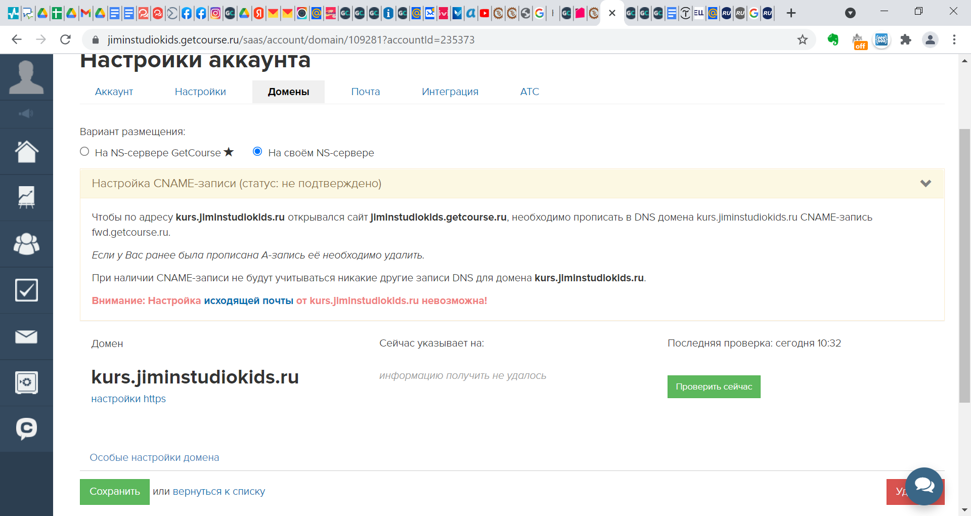Collapse the CNAME settings panel chevron
The height and width of the screenshot is (516, 971).
[x=925, y=183]
